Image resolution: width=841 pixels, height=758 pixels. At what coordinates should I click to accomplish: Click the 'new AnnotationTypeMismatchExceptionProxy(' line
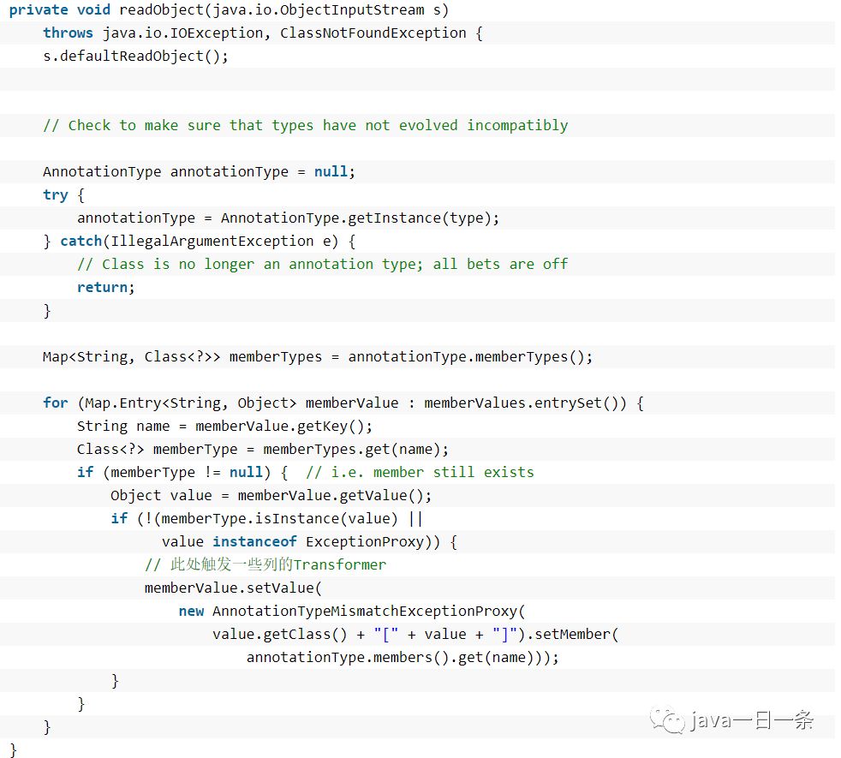coord(352,611)
